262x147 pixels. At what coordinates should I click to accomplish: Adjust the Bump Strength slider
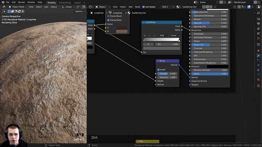167,73
